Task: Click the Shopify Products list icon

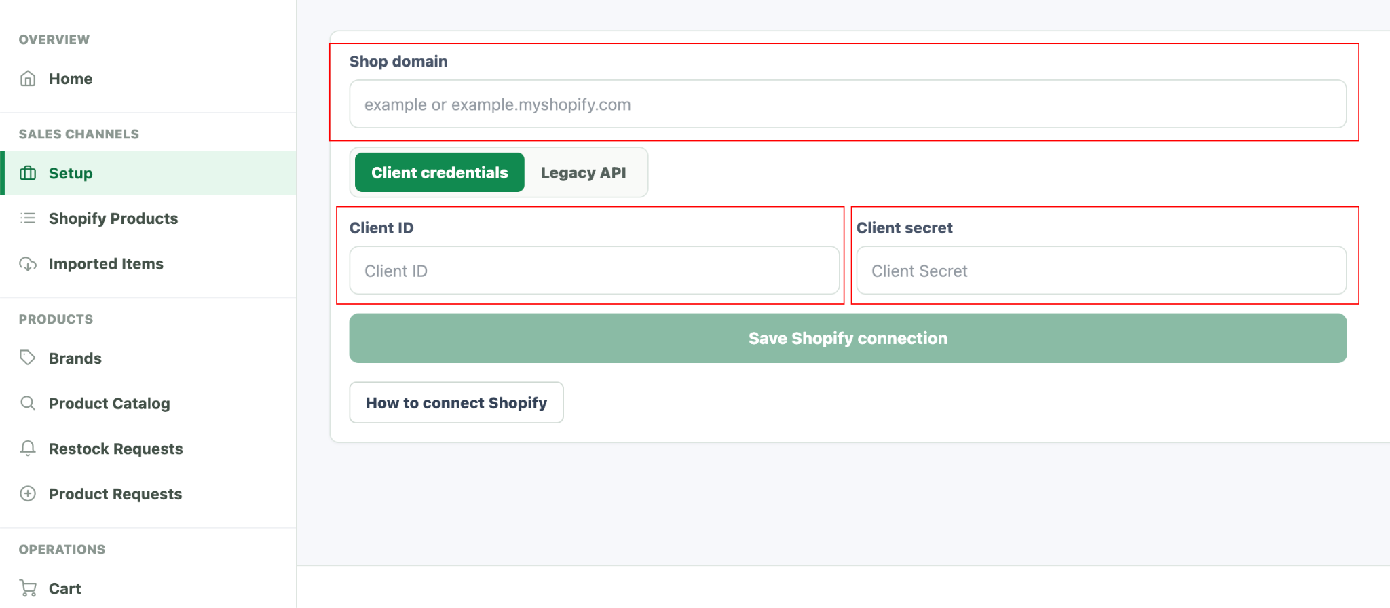Action: click(28, 218)
